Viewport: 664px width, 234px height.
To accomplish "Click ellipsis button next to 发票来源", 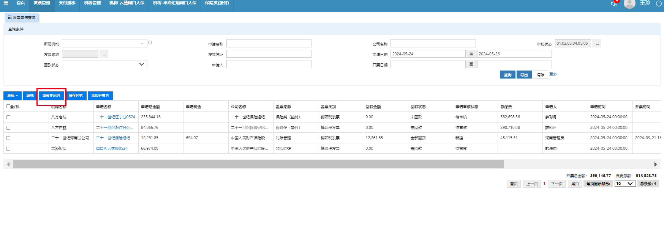I will (104, 54).
